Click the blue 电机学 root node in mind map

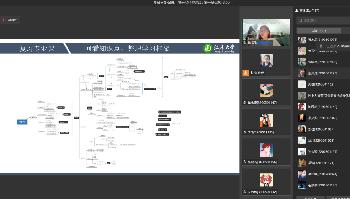(x=22, y=122)
